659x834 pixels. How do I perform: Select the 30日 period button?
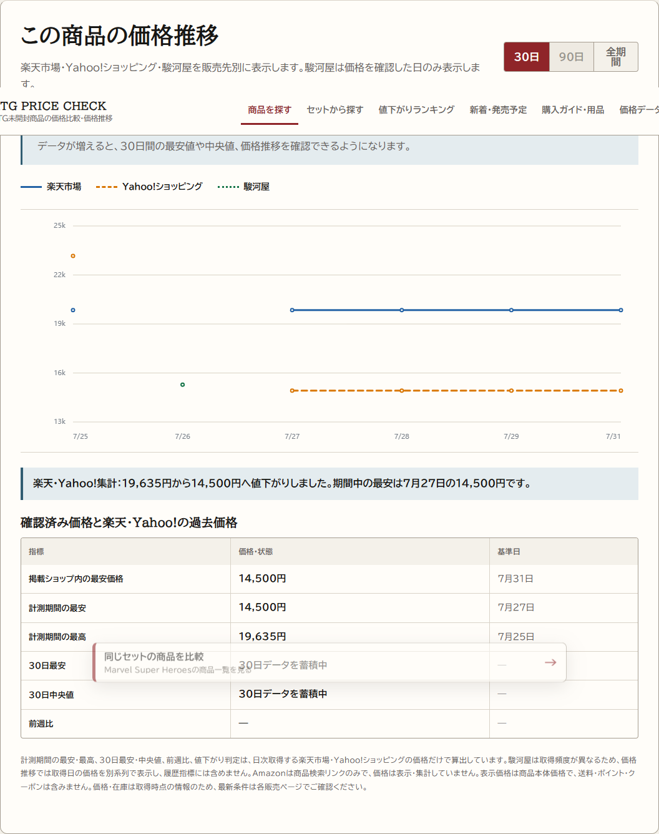[x=527, y=57]
